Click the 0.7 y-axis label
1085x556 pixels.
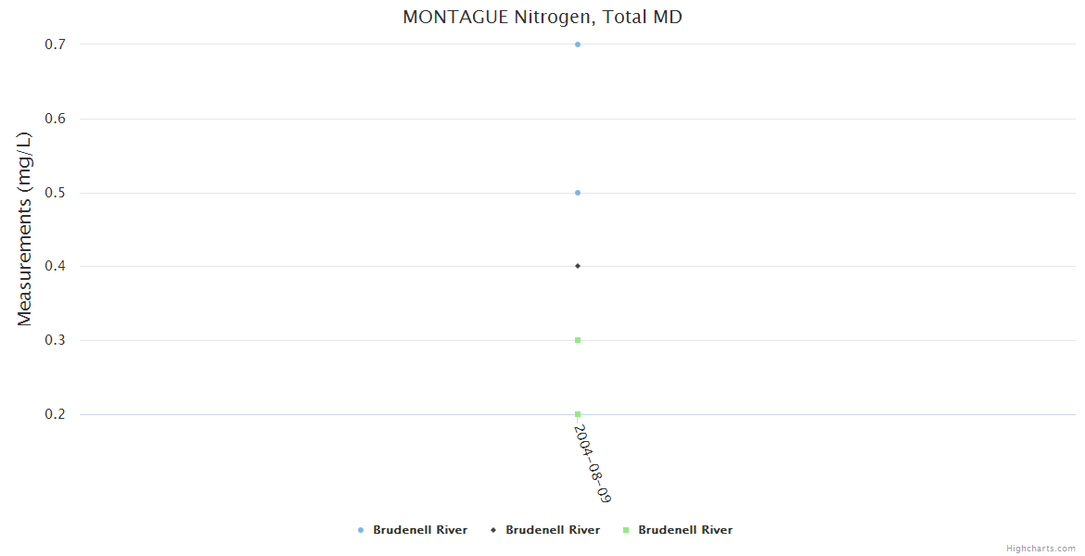[x=57, y=44]
